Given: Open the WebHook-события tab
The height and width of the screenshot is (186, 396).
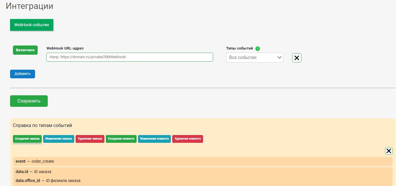Looking at the screenshot, I should coord(32,25).
